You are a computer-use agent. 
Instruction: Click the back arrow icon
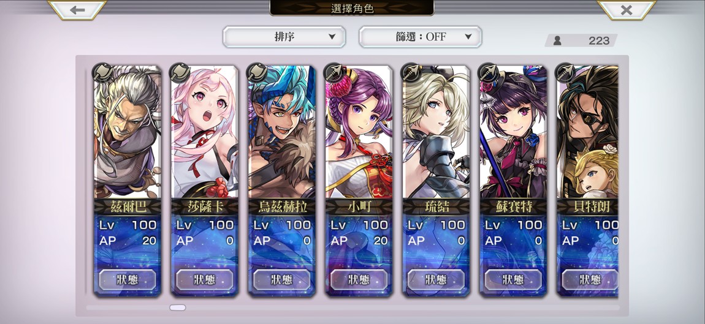pos(77,10)
